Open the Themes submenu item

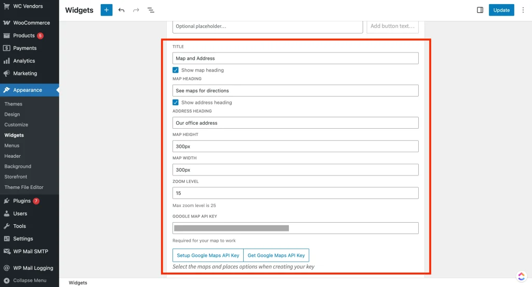coord(14,104)
